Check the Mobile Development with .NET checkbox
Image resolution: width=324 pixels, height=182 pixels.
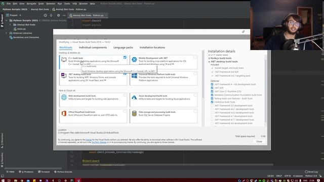tap(195, 57)
